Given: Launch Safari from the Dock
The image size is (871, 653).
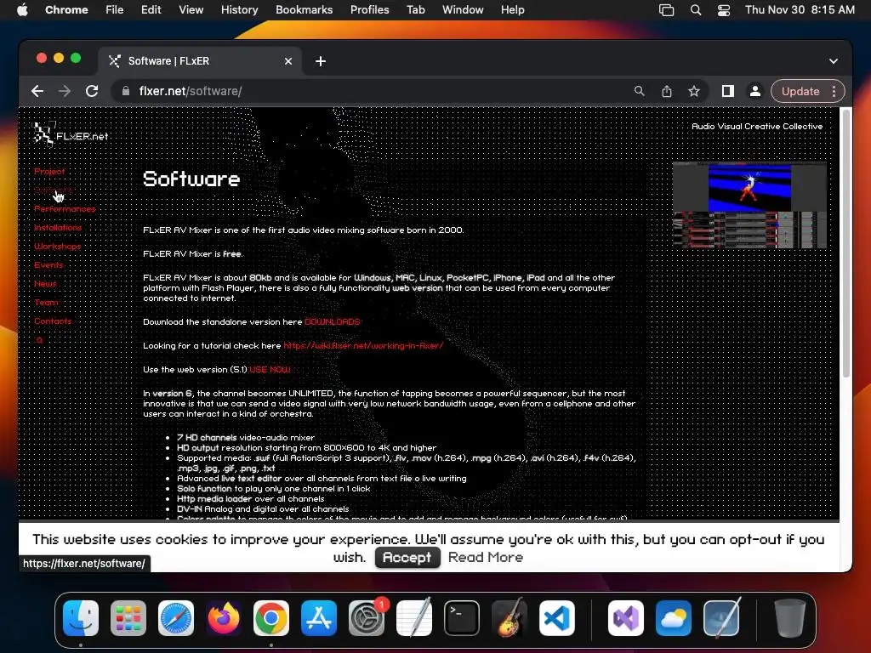Looking at the screenshot, I should pyautogui.click(x=176, y=617).
